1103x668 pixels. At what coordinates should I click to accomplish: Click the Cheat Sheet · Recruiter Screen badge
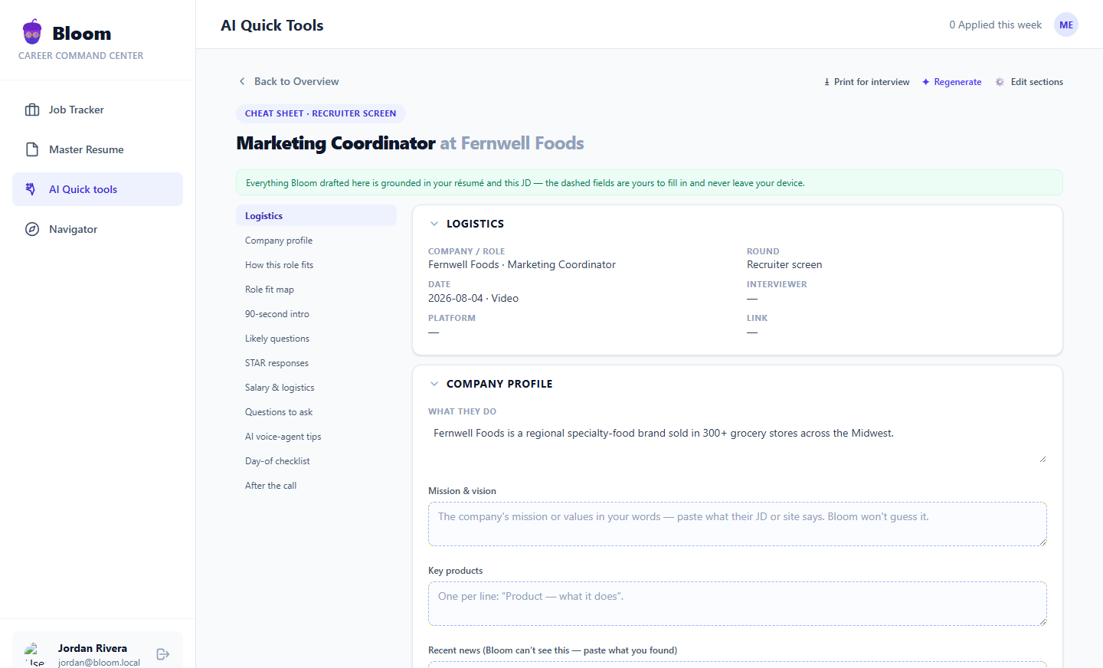[321, 113]
